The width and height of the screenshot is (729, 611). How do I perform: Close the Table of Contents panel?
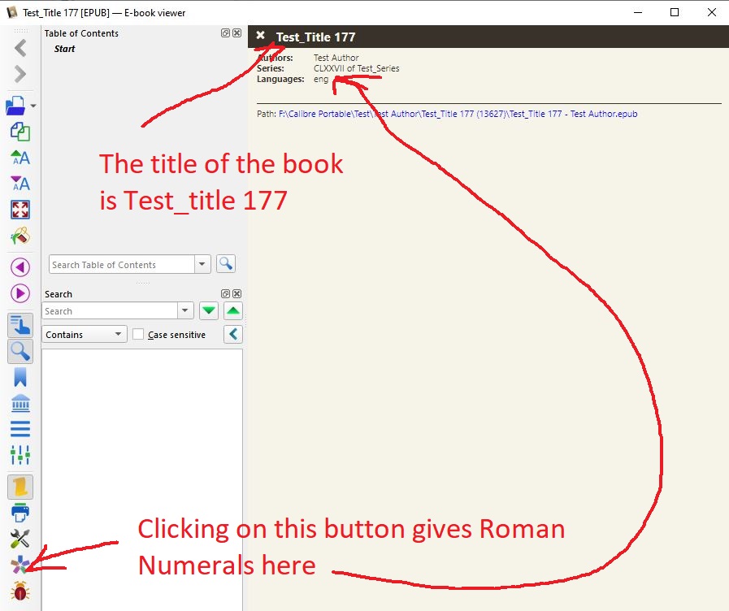(x=237, y=33)
